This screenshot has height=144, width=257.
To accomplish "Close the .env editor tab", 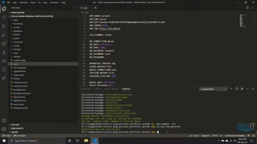I will click(x=95, y=8).
